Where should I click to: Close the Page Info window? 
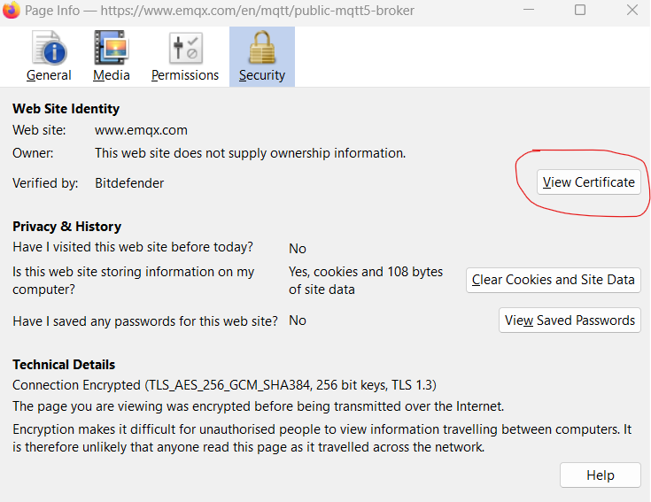pos(632,10)
